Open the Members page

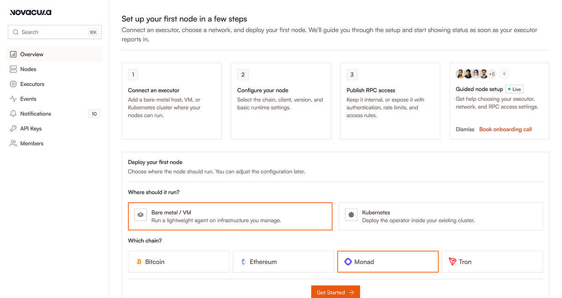(54, 143)
